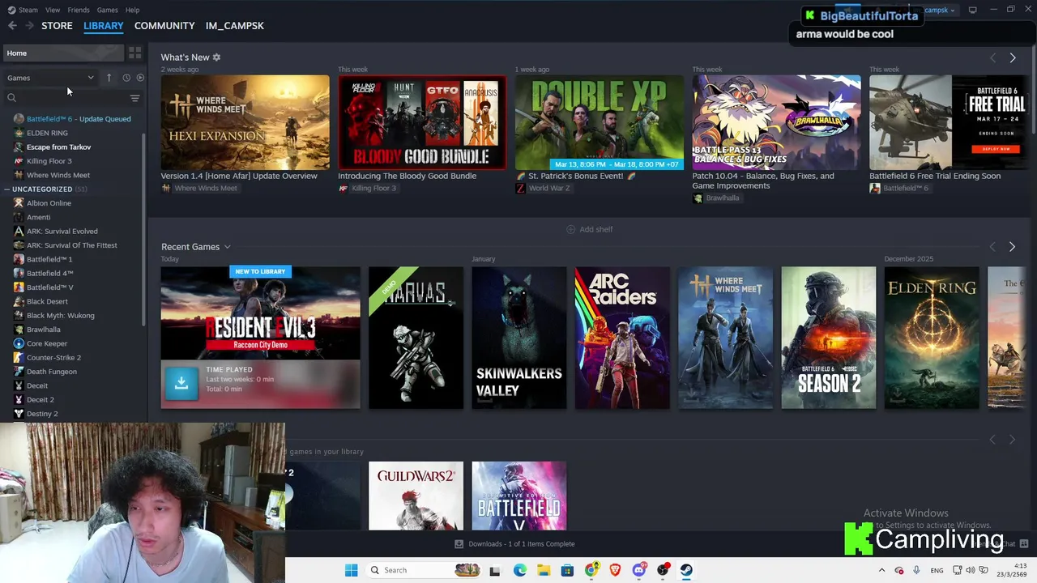Open Brave browser from the taskbar
This screenshot has width=1037, height=583.
(x=615, y=570)
